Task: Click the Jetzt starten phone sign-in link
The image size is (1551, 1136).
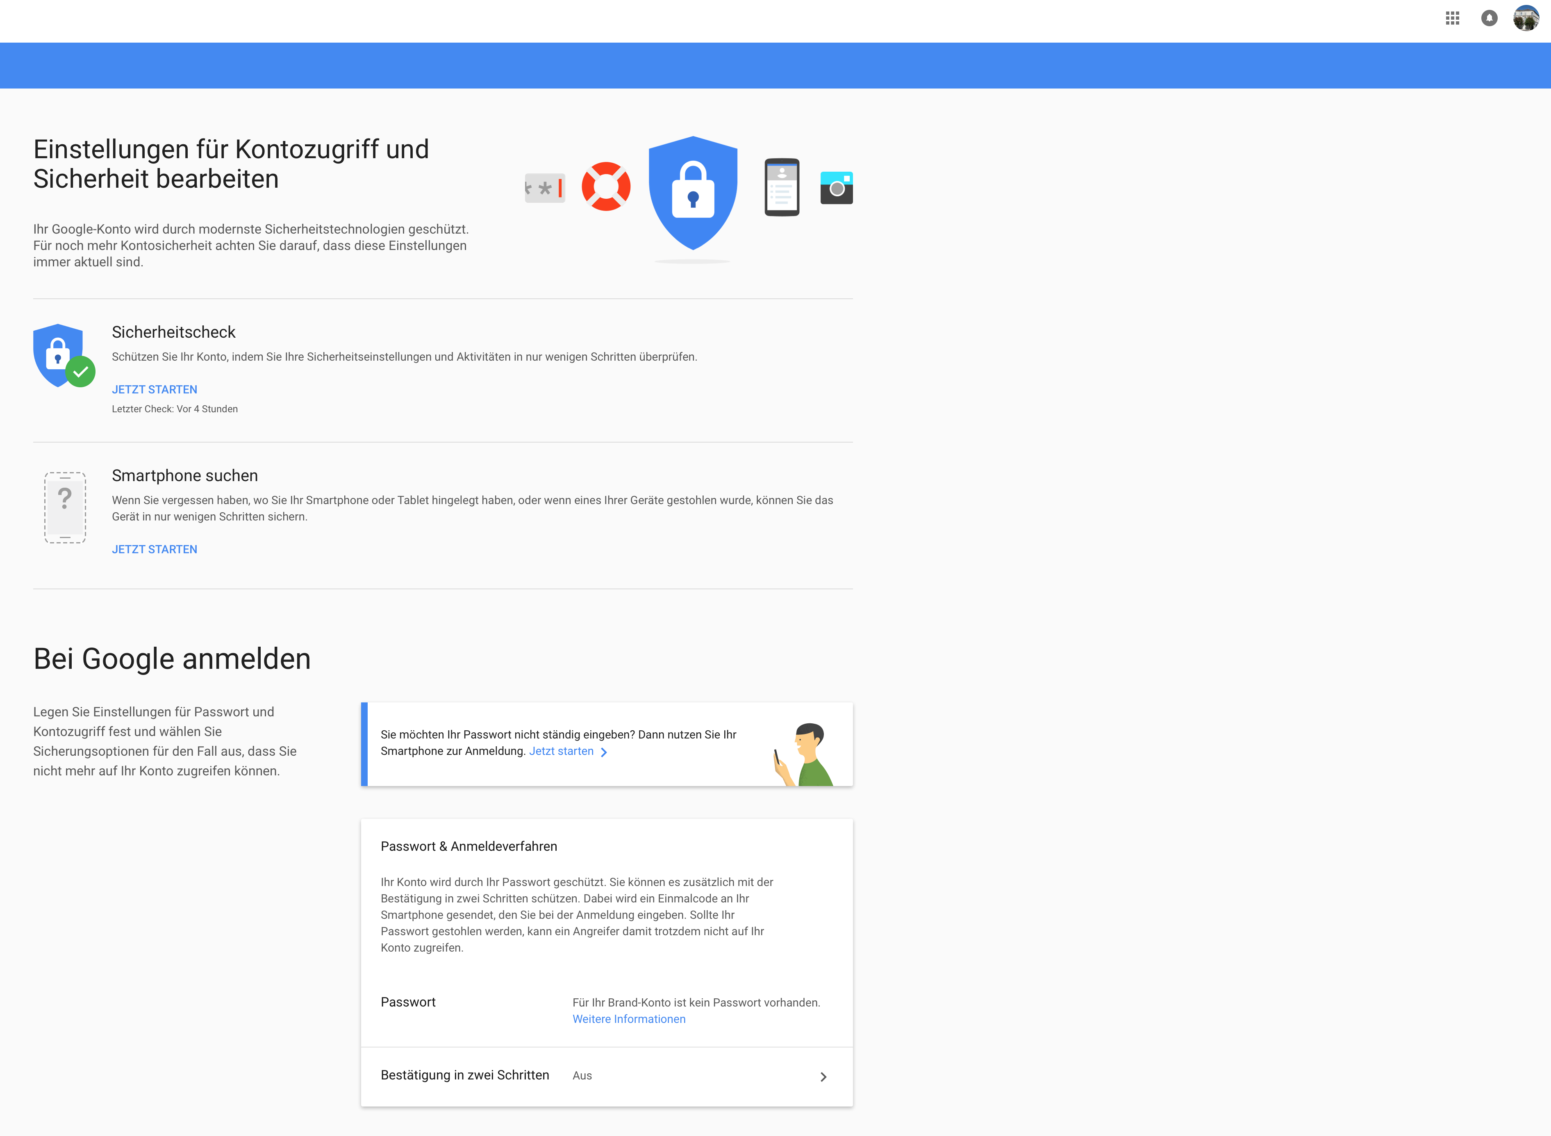Action: pyautogui.click(x=561, y=752)
